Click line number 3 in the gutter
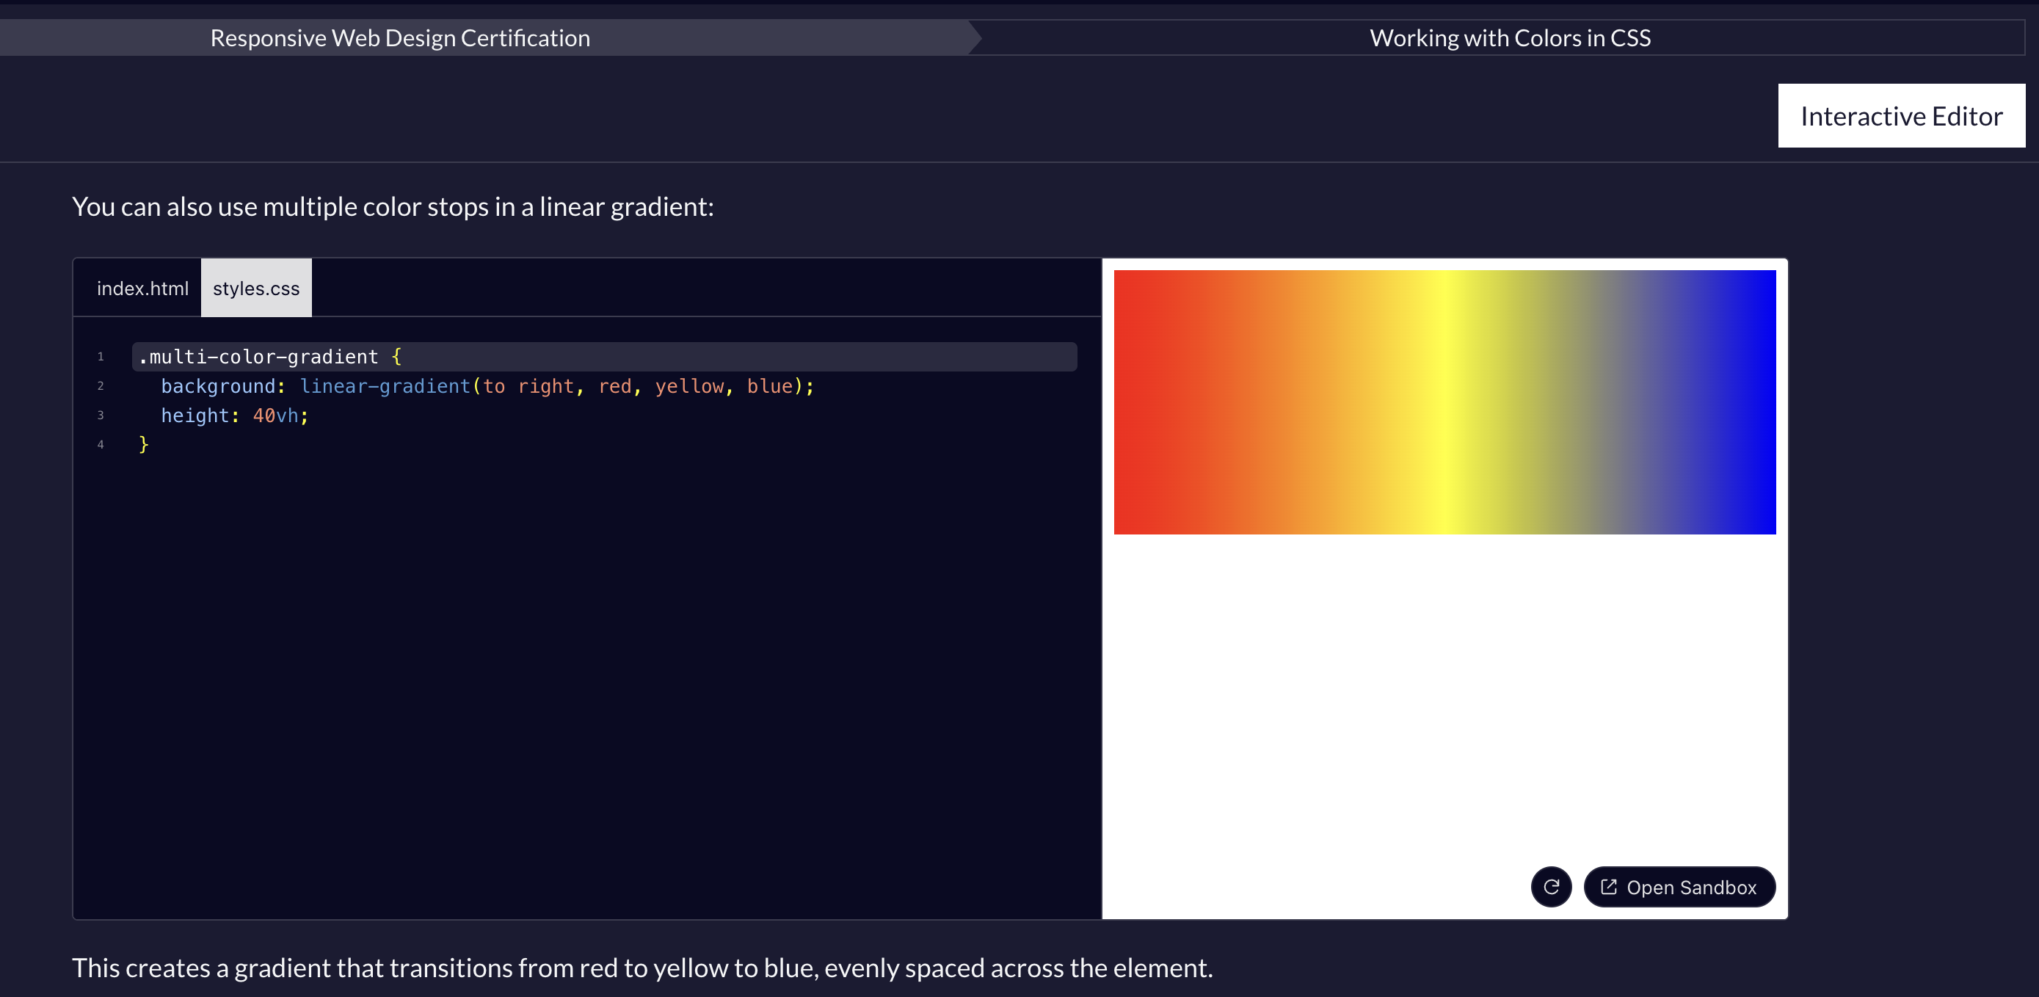2039x997 pixels. [101, 416]
